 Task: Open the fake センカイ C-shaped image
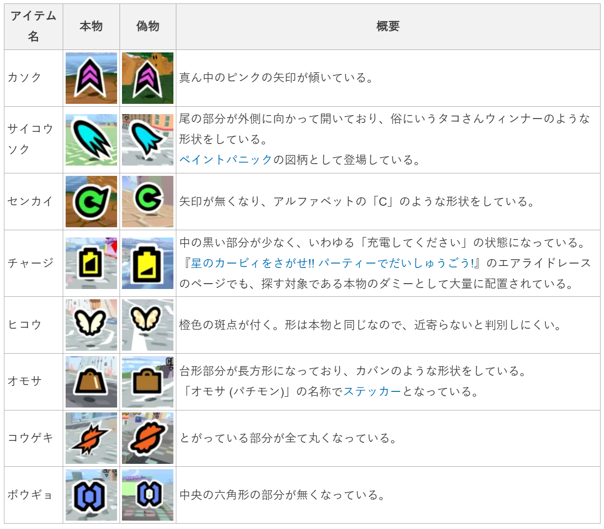point(147,201)
